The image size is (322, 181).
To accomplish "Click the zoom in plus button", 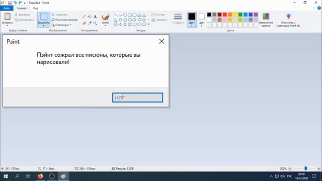I will [318, 169].
